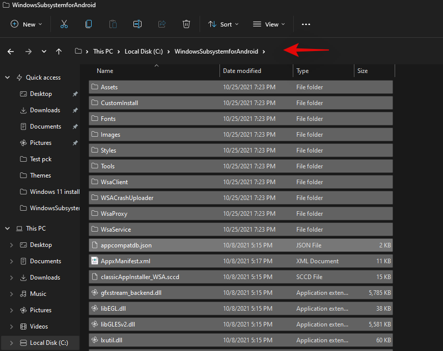Click the Name column header
This screenshot has height=351, width=443.
click(105, 71)
